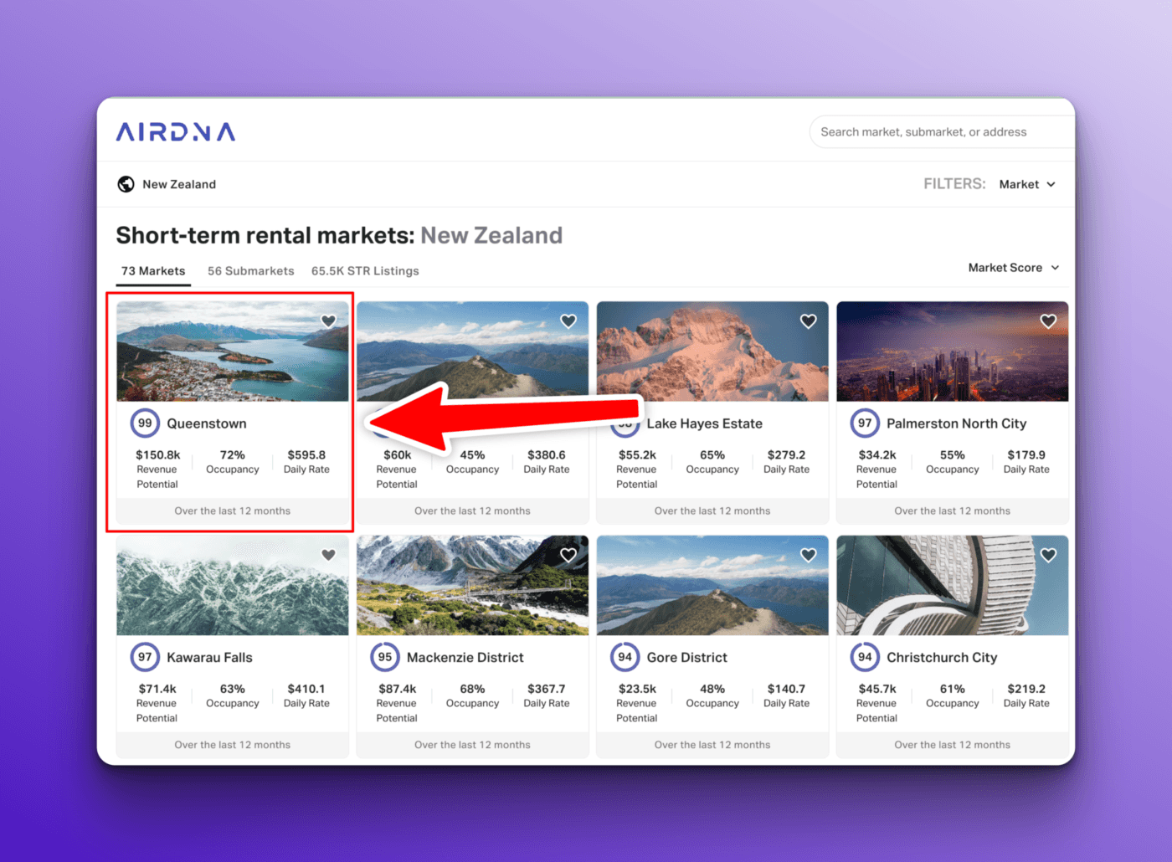The height and width of the screenshot is (862, 1172).
Task: Click the chevron next to Market Score
Action: point(1055,268)
